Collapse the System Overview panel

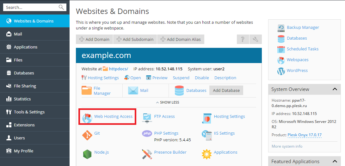pos(335,89)
